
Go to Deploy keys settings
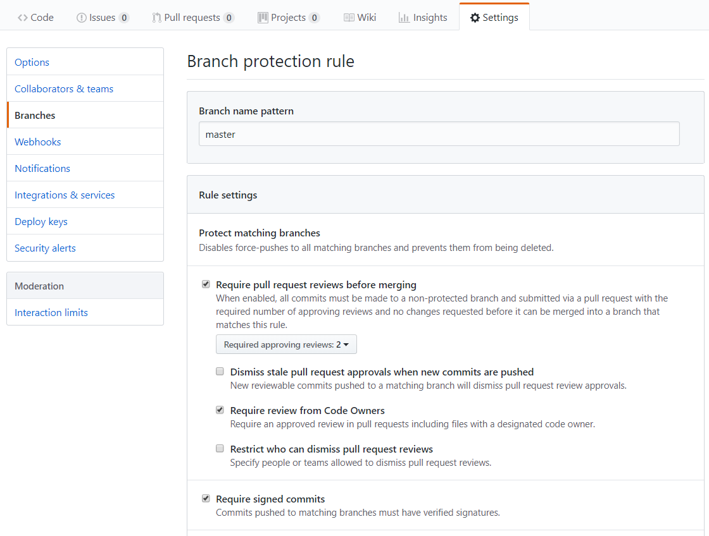41,222
